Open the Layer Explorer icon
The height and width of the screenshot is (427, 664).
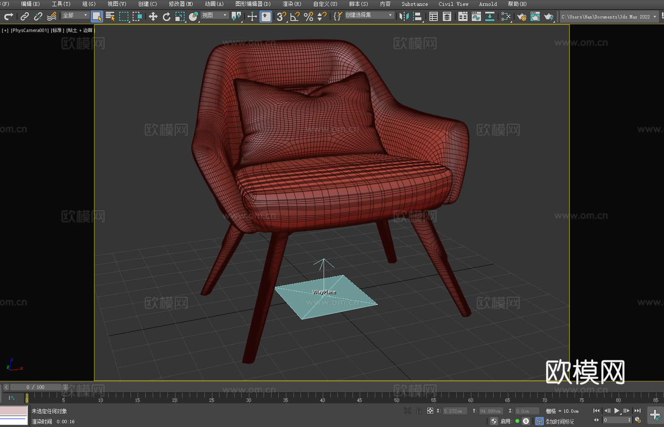(447, 16)
